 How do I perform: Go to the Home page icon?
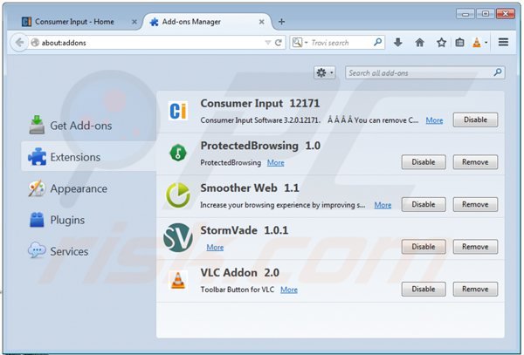point(420,43)
